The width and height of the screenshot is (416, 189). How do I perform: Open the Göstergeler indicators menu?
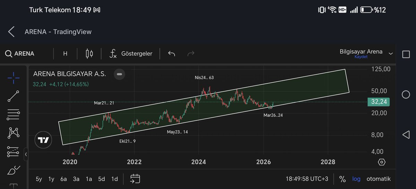point(131,54)
